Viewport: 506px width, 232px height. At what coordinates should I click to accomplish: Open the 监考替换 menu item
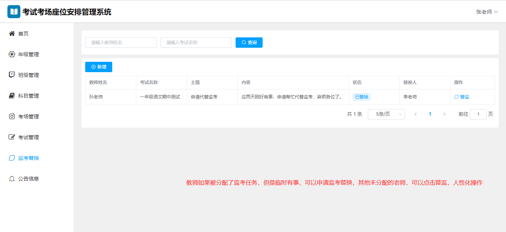pos(29,158)
